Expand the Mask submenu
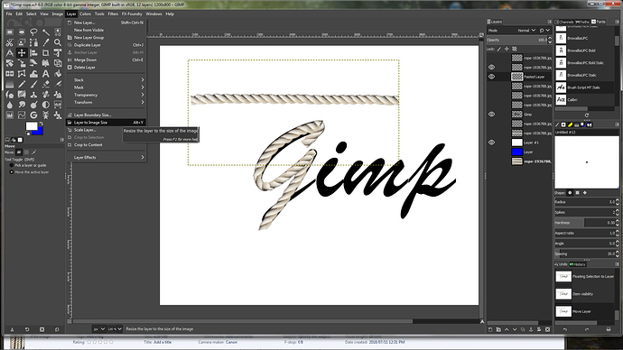 coord(106,87)
